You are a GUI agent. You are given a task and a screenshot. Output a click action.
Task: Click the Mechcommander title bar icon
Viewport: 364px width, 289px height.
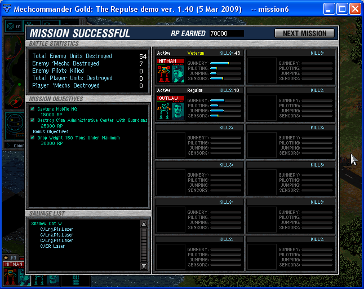tap(7, 9)
